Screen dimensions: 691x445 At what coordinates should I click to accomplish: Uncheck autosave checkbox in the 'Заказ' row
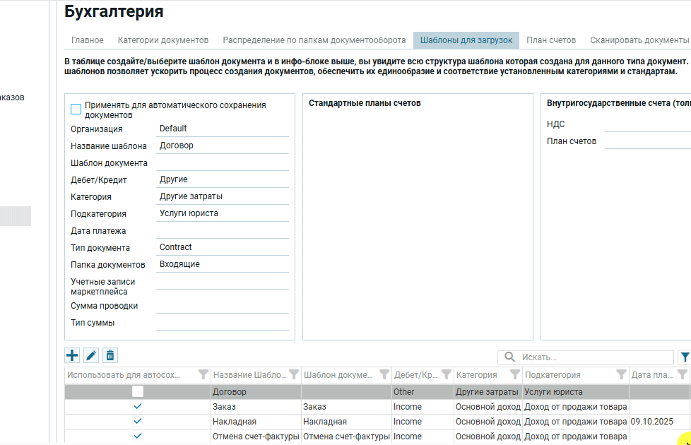(x=138, y=407)
